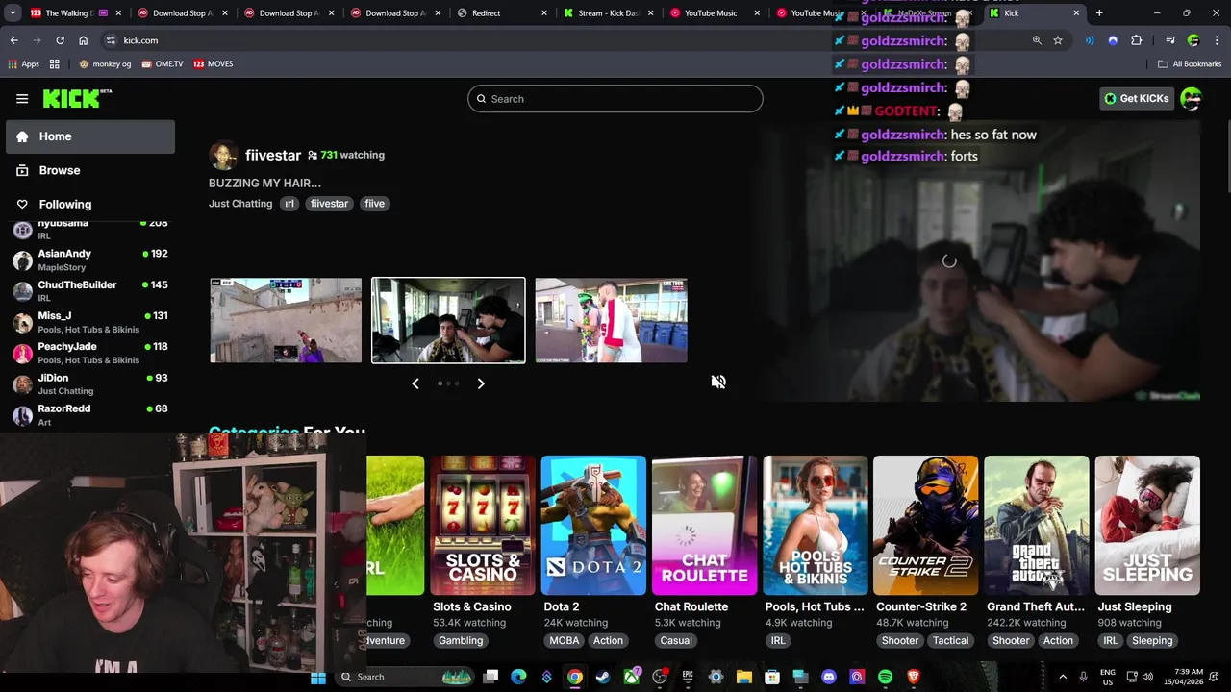Open the Just Sleeping category card
The width and height of the screenshot is (1231, 692).
coord(1147,526)
